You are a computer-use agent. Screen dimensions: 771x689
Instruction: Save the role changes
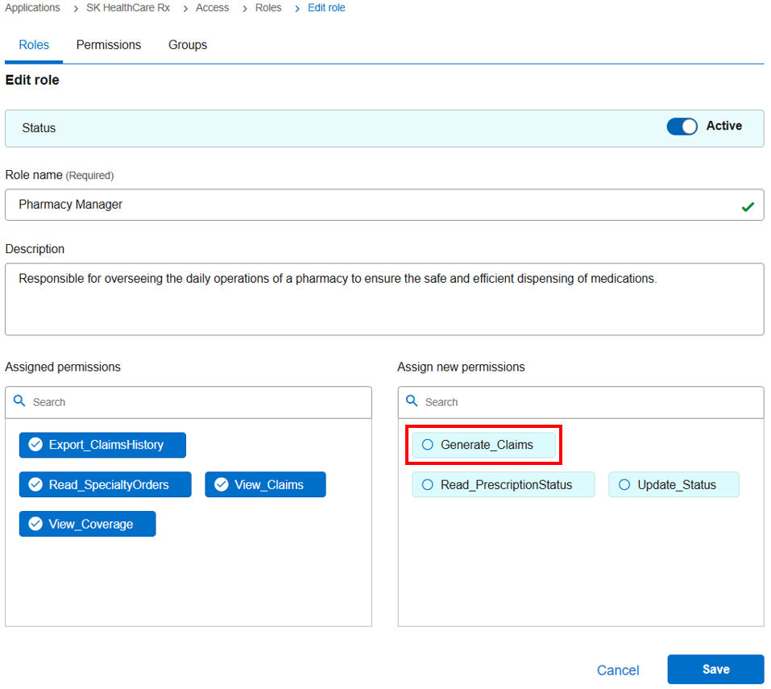pyautogui.click(x=715, y=670)
